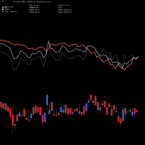This screenshot has height=145, width=145.
Task: Click the NIFTY_50 legend label
Action: tap(9, 7)
